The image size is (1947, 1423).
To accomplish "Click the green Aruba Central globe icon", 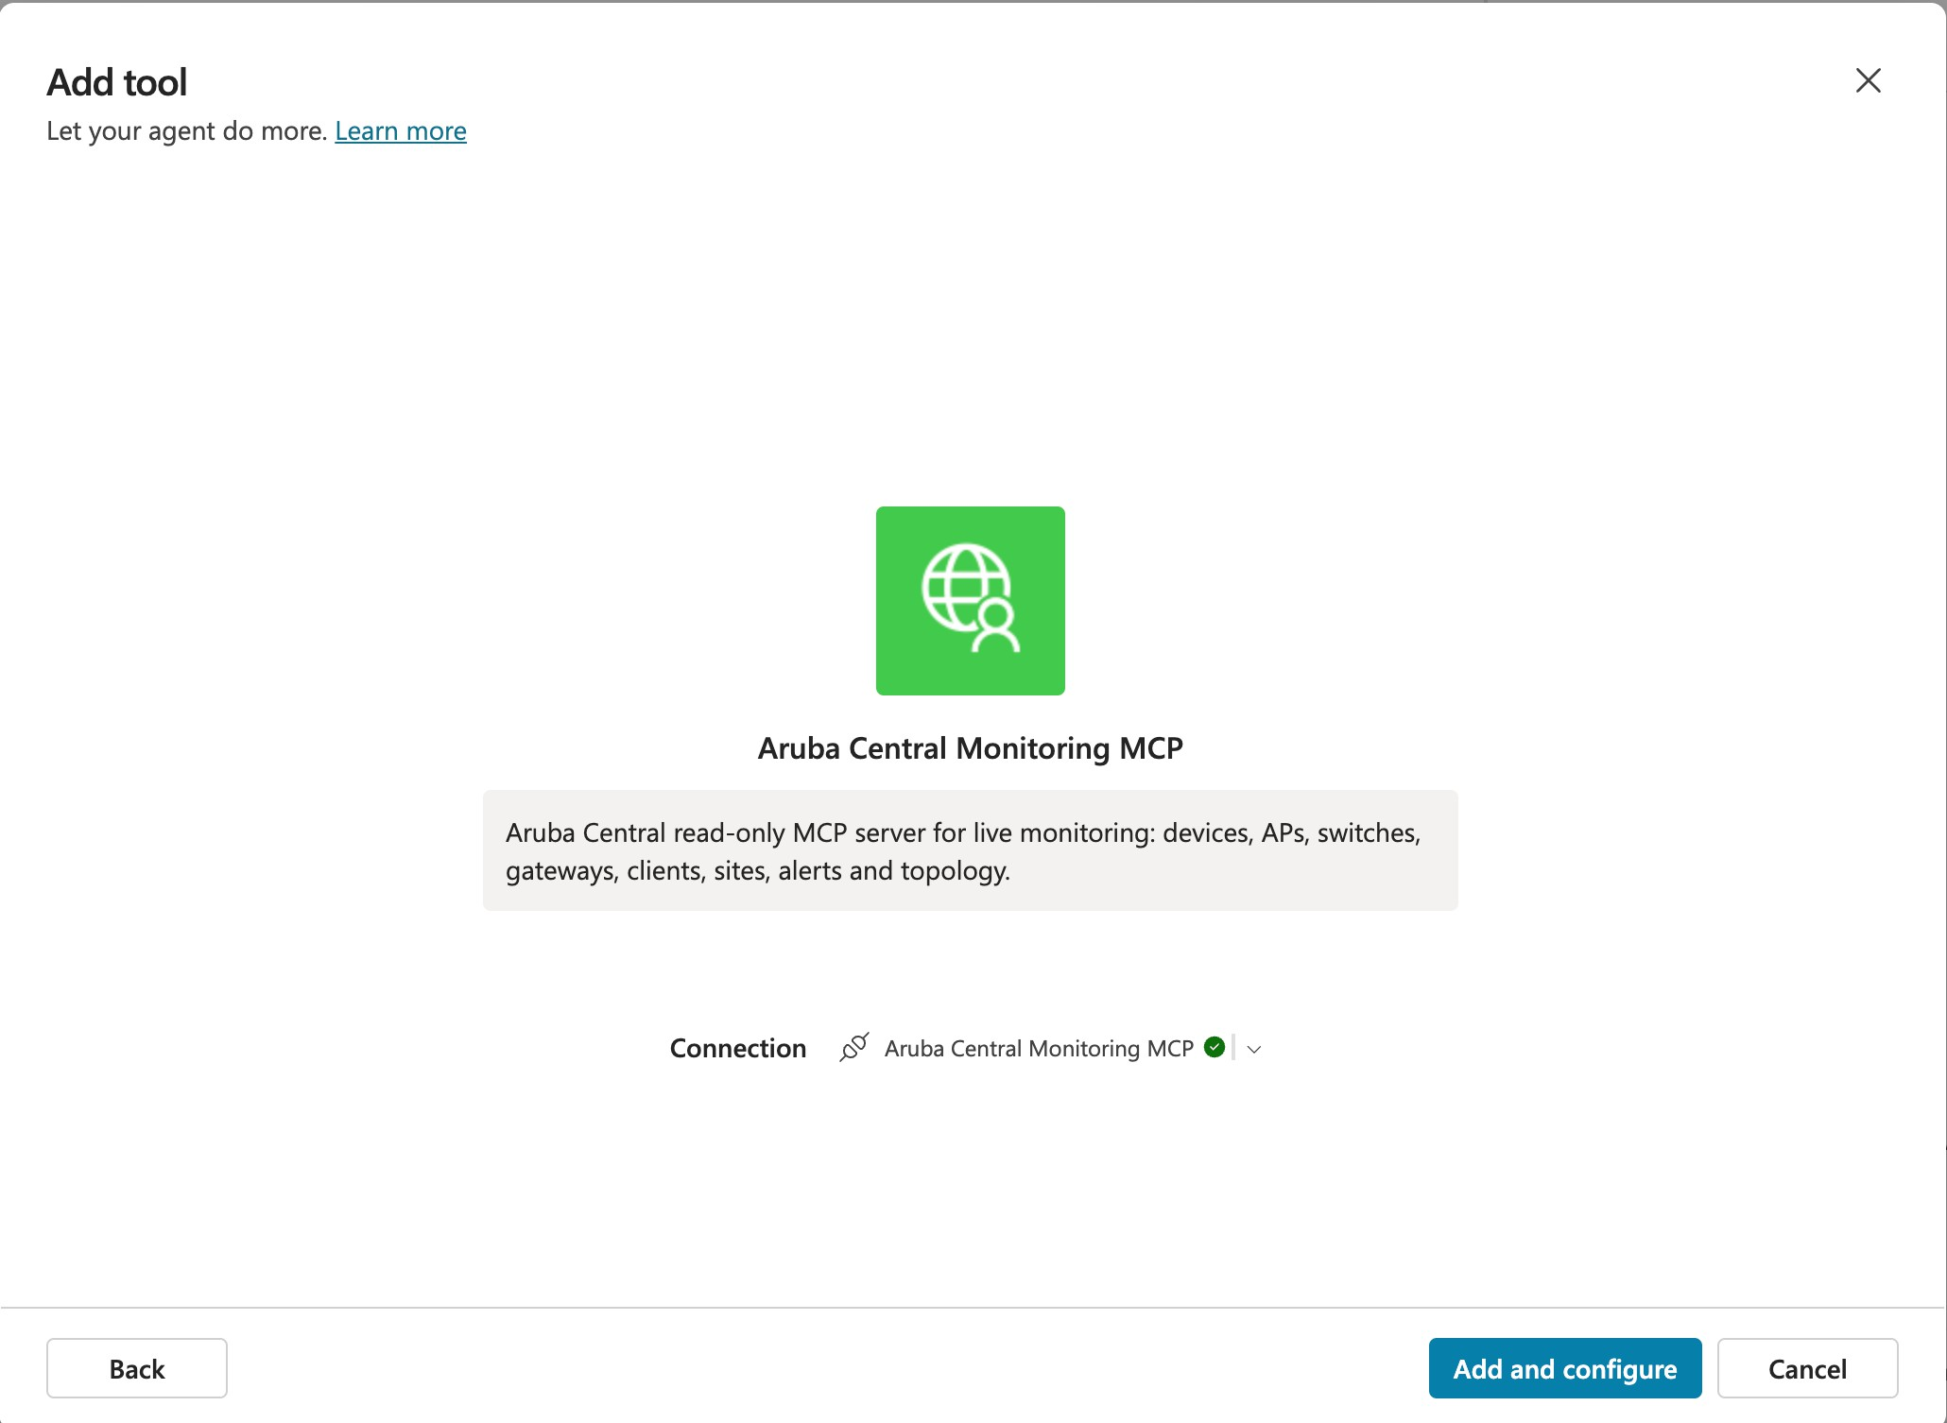I will tap(971, 601).
